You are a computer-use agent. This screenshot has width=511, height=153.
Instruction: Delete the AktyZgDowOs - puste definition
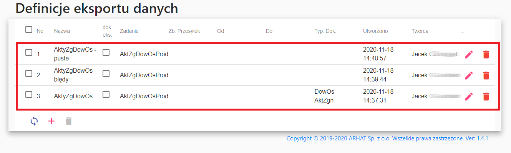click(486, 55)
